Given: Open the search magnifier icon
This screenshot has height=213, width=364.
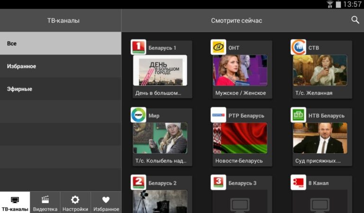Looking at the screenshot, I should [x=355, y=20].
